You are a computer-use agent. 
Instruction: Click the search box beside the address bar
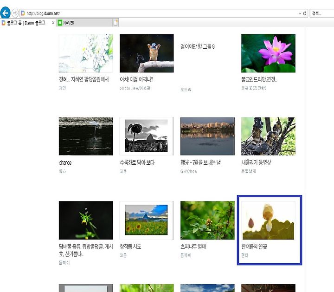322,13
